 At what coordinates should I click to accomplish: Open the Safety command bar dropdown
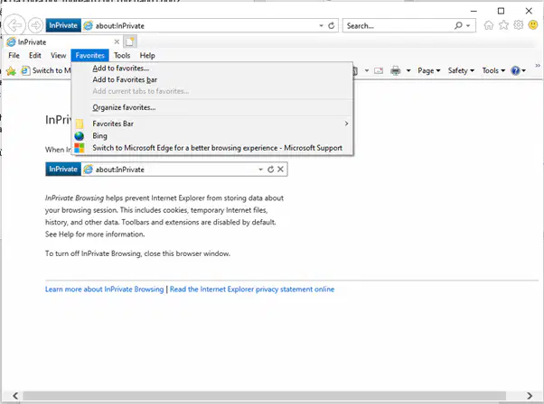461,70
